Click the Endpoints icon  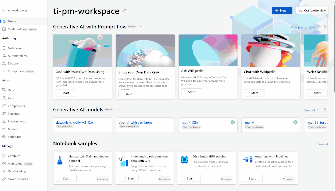click(x=4, y=137)
